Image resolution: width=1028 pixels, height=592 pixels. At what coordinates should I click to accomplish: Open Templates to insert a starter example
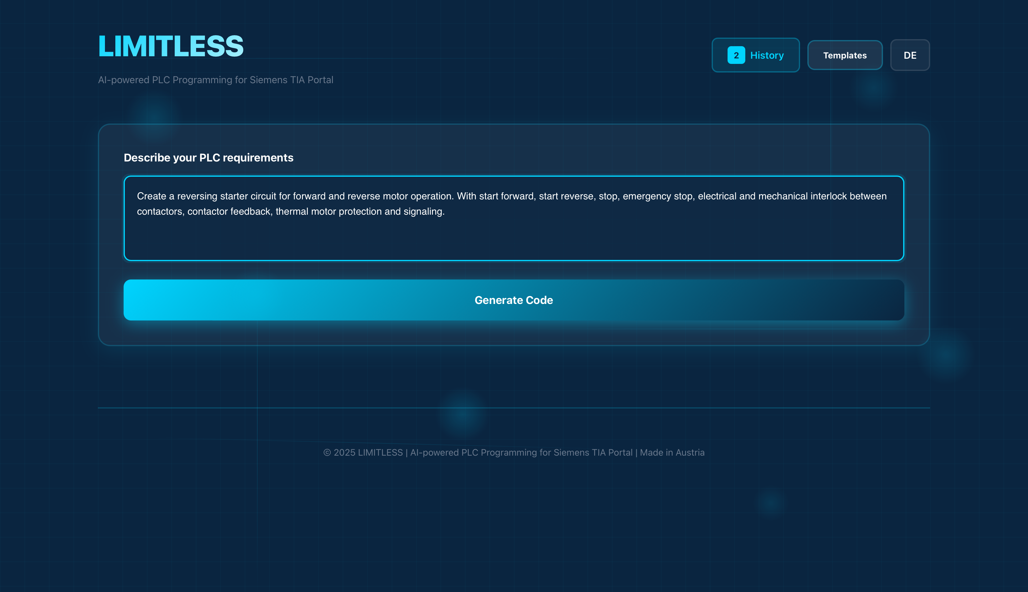tap(844, 55)
